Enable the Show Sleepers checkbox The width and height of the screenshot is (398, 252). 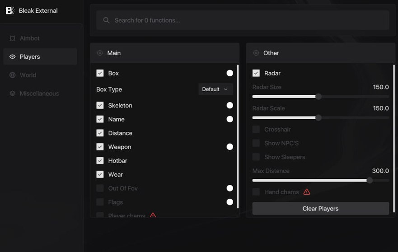256,157
